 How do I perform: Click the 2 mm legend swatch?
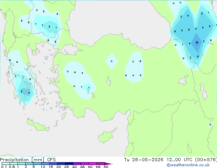point(29,164)
